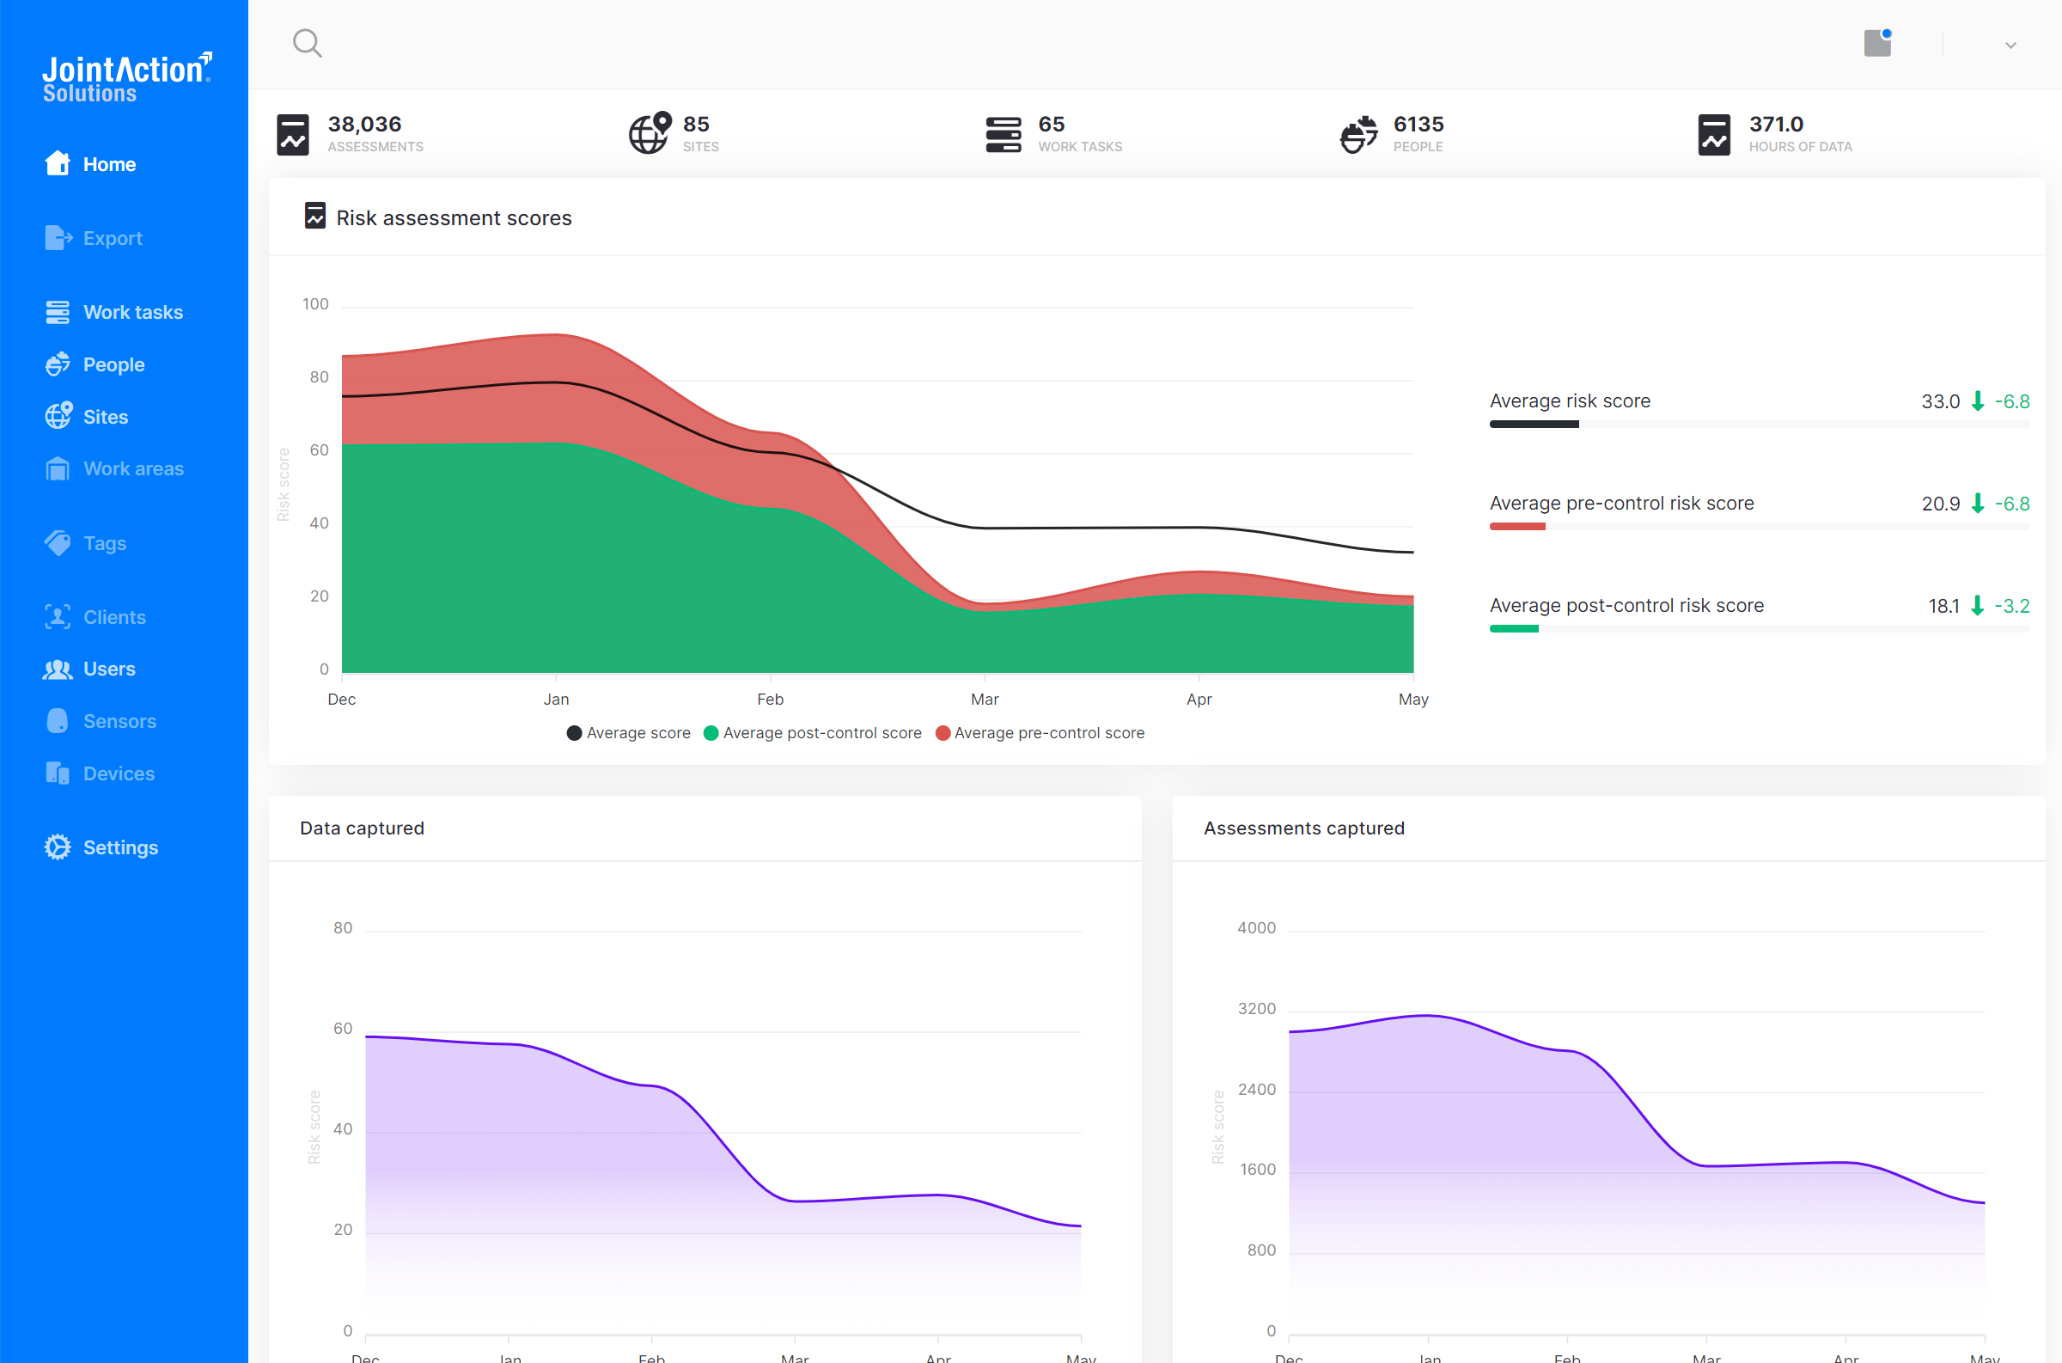
Task: Open the Users menu item
Action: click(89, 669)
